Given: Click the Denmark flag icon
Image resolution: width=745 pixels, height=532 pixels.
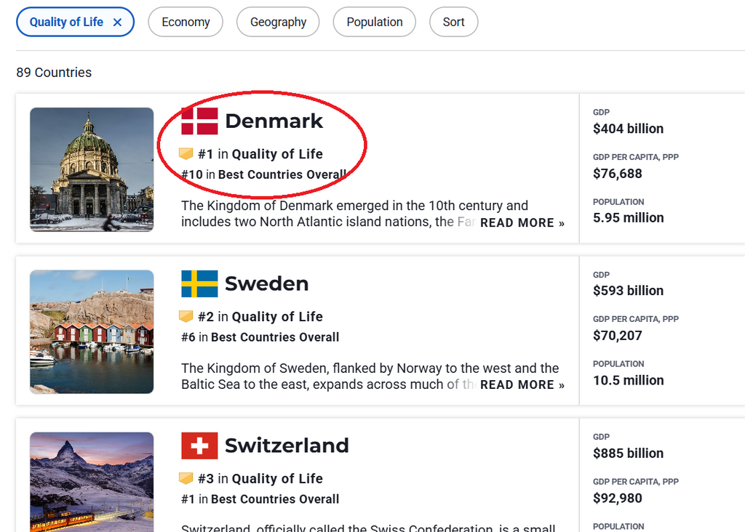Looking at the screenshot, I should (199, 121).
